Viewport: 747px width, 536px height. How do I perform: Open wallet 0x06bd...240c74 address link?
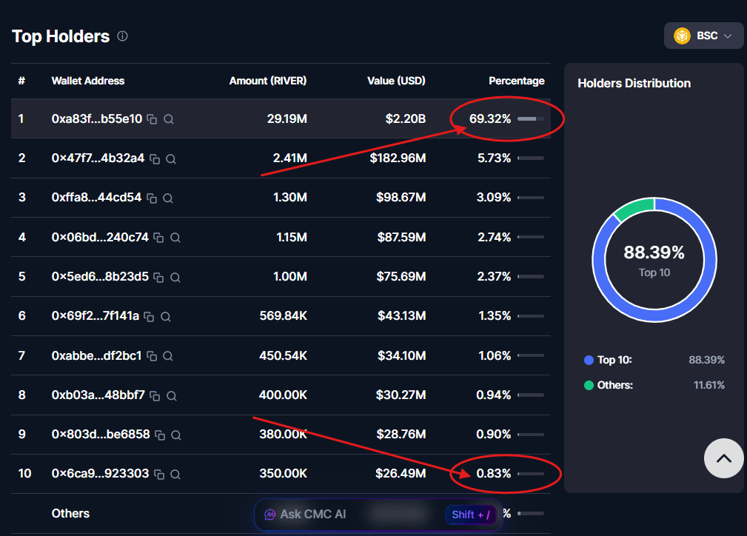[x=100, y=237]
